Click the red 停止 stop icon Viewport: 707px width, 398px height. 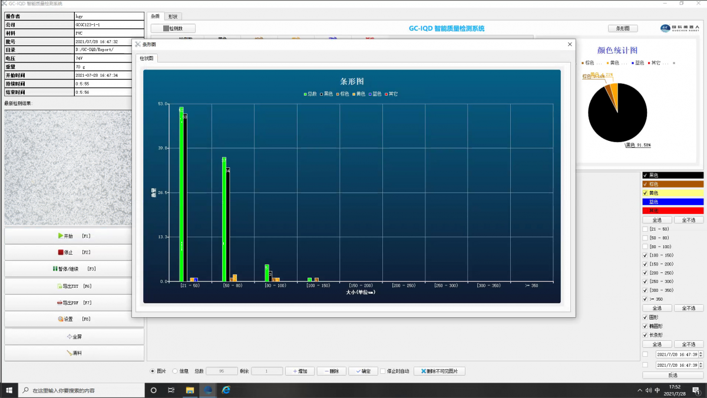pyautogui.click(x=61, y=252)
